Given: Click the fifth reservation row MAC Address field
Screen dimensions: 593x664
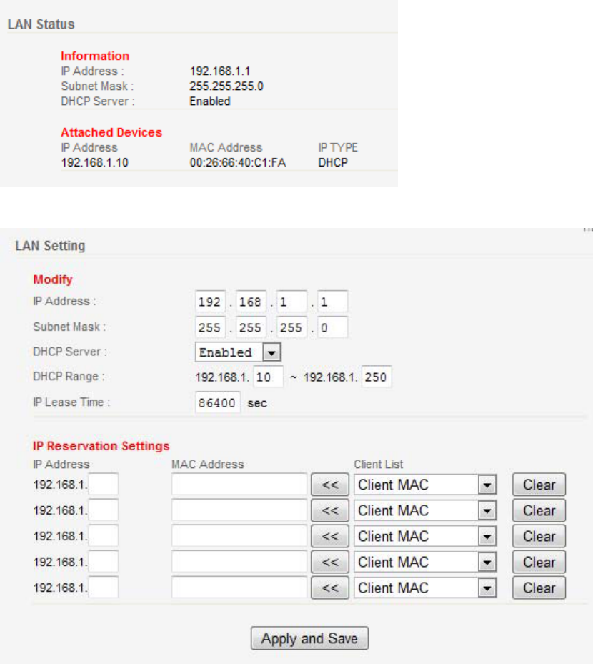Looking at the screenshot, I should (239, 588).
